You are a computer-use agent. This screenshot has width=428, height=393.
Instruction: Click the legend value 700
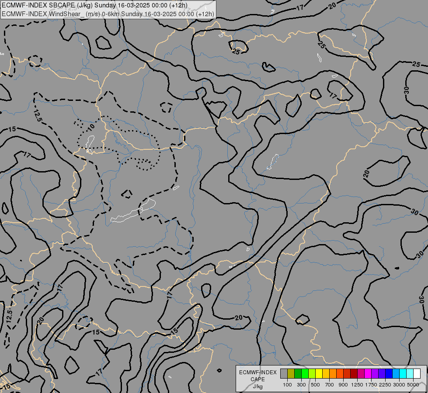[330, 385]
